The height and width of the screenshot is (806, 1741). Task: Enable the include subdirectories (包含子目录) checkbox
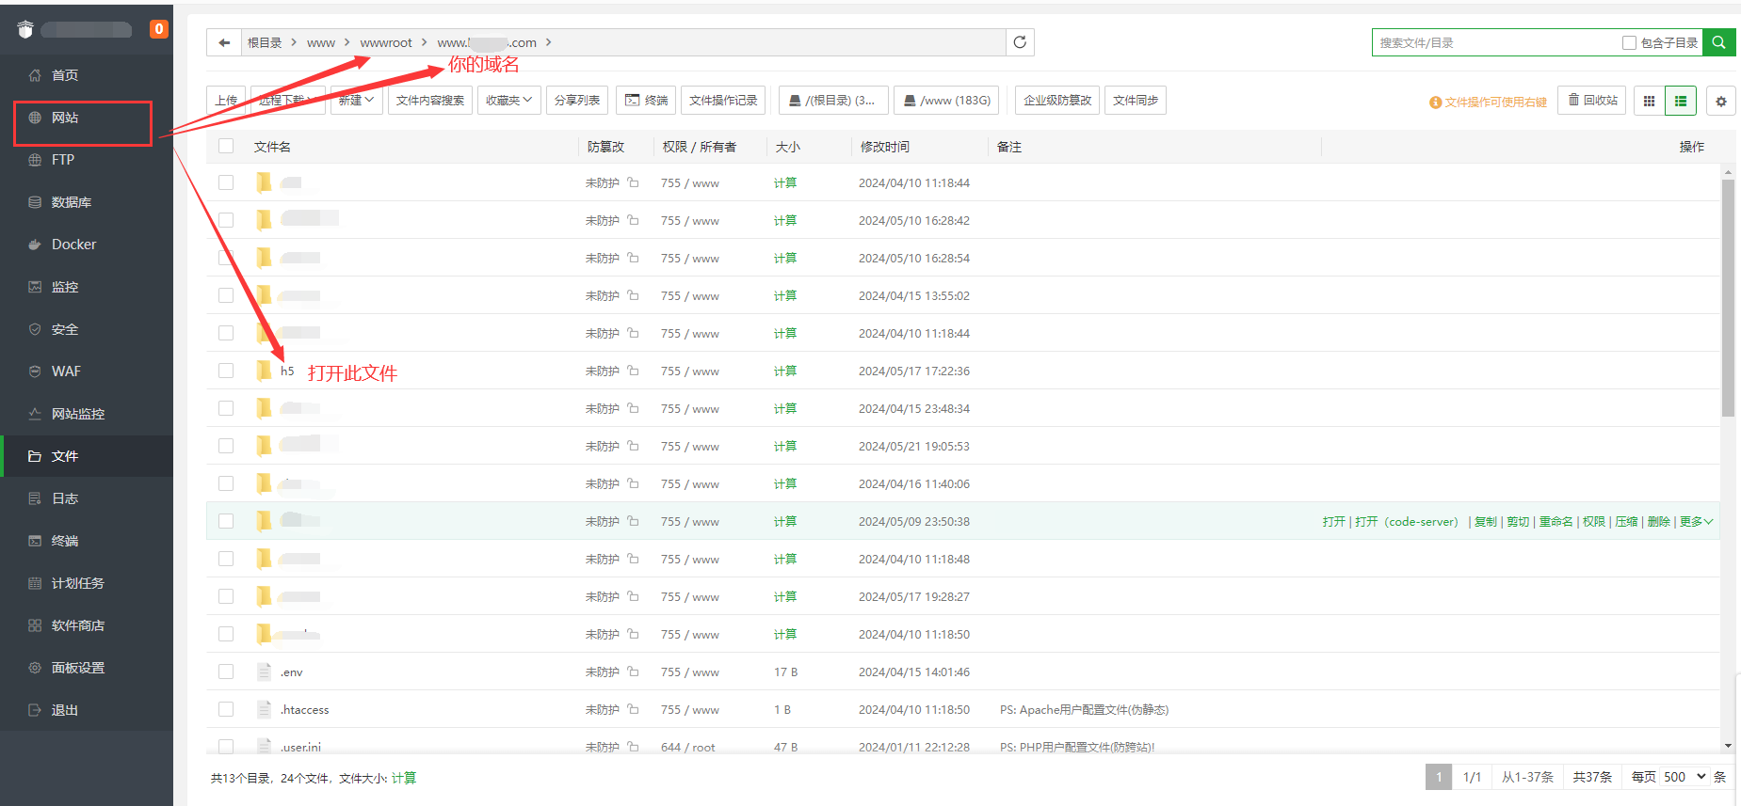(1629, 42)
